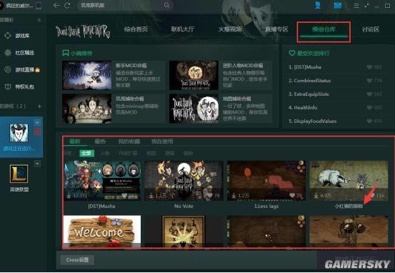Expand the dropdown arrow on the League of Legends tile

[37, 164]
